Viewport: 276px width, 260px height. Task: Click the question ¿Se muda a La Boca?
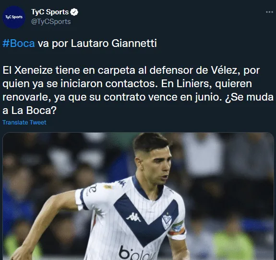click(x=138, y=103)
